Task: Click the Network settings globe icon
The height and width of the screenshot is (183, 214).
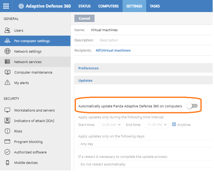Action: [7, 51]
